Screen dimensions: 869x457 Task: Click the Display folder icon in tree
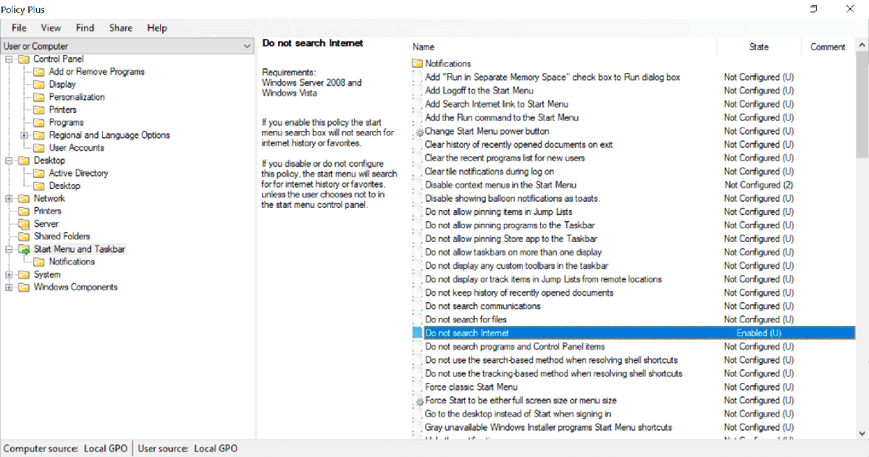pos(38,85)
